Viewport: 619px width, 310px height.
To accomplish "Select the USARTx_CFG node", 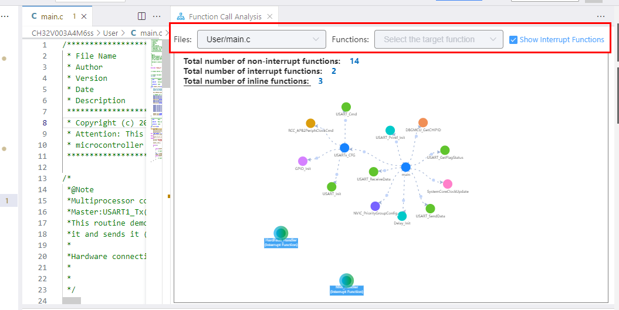I will (344, 148).
